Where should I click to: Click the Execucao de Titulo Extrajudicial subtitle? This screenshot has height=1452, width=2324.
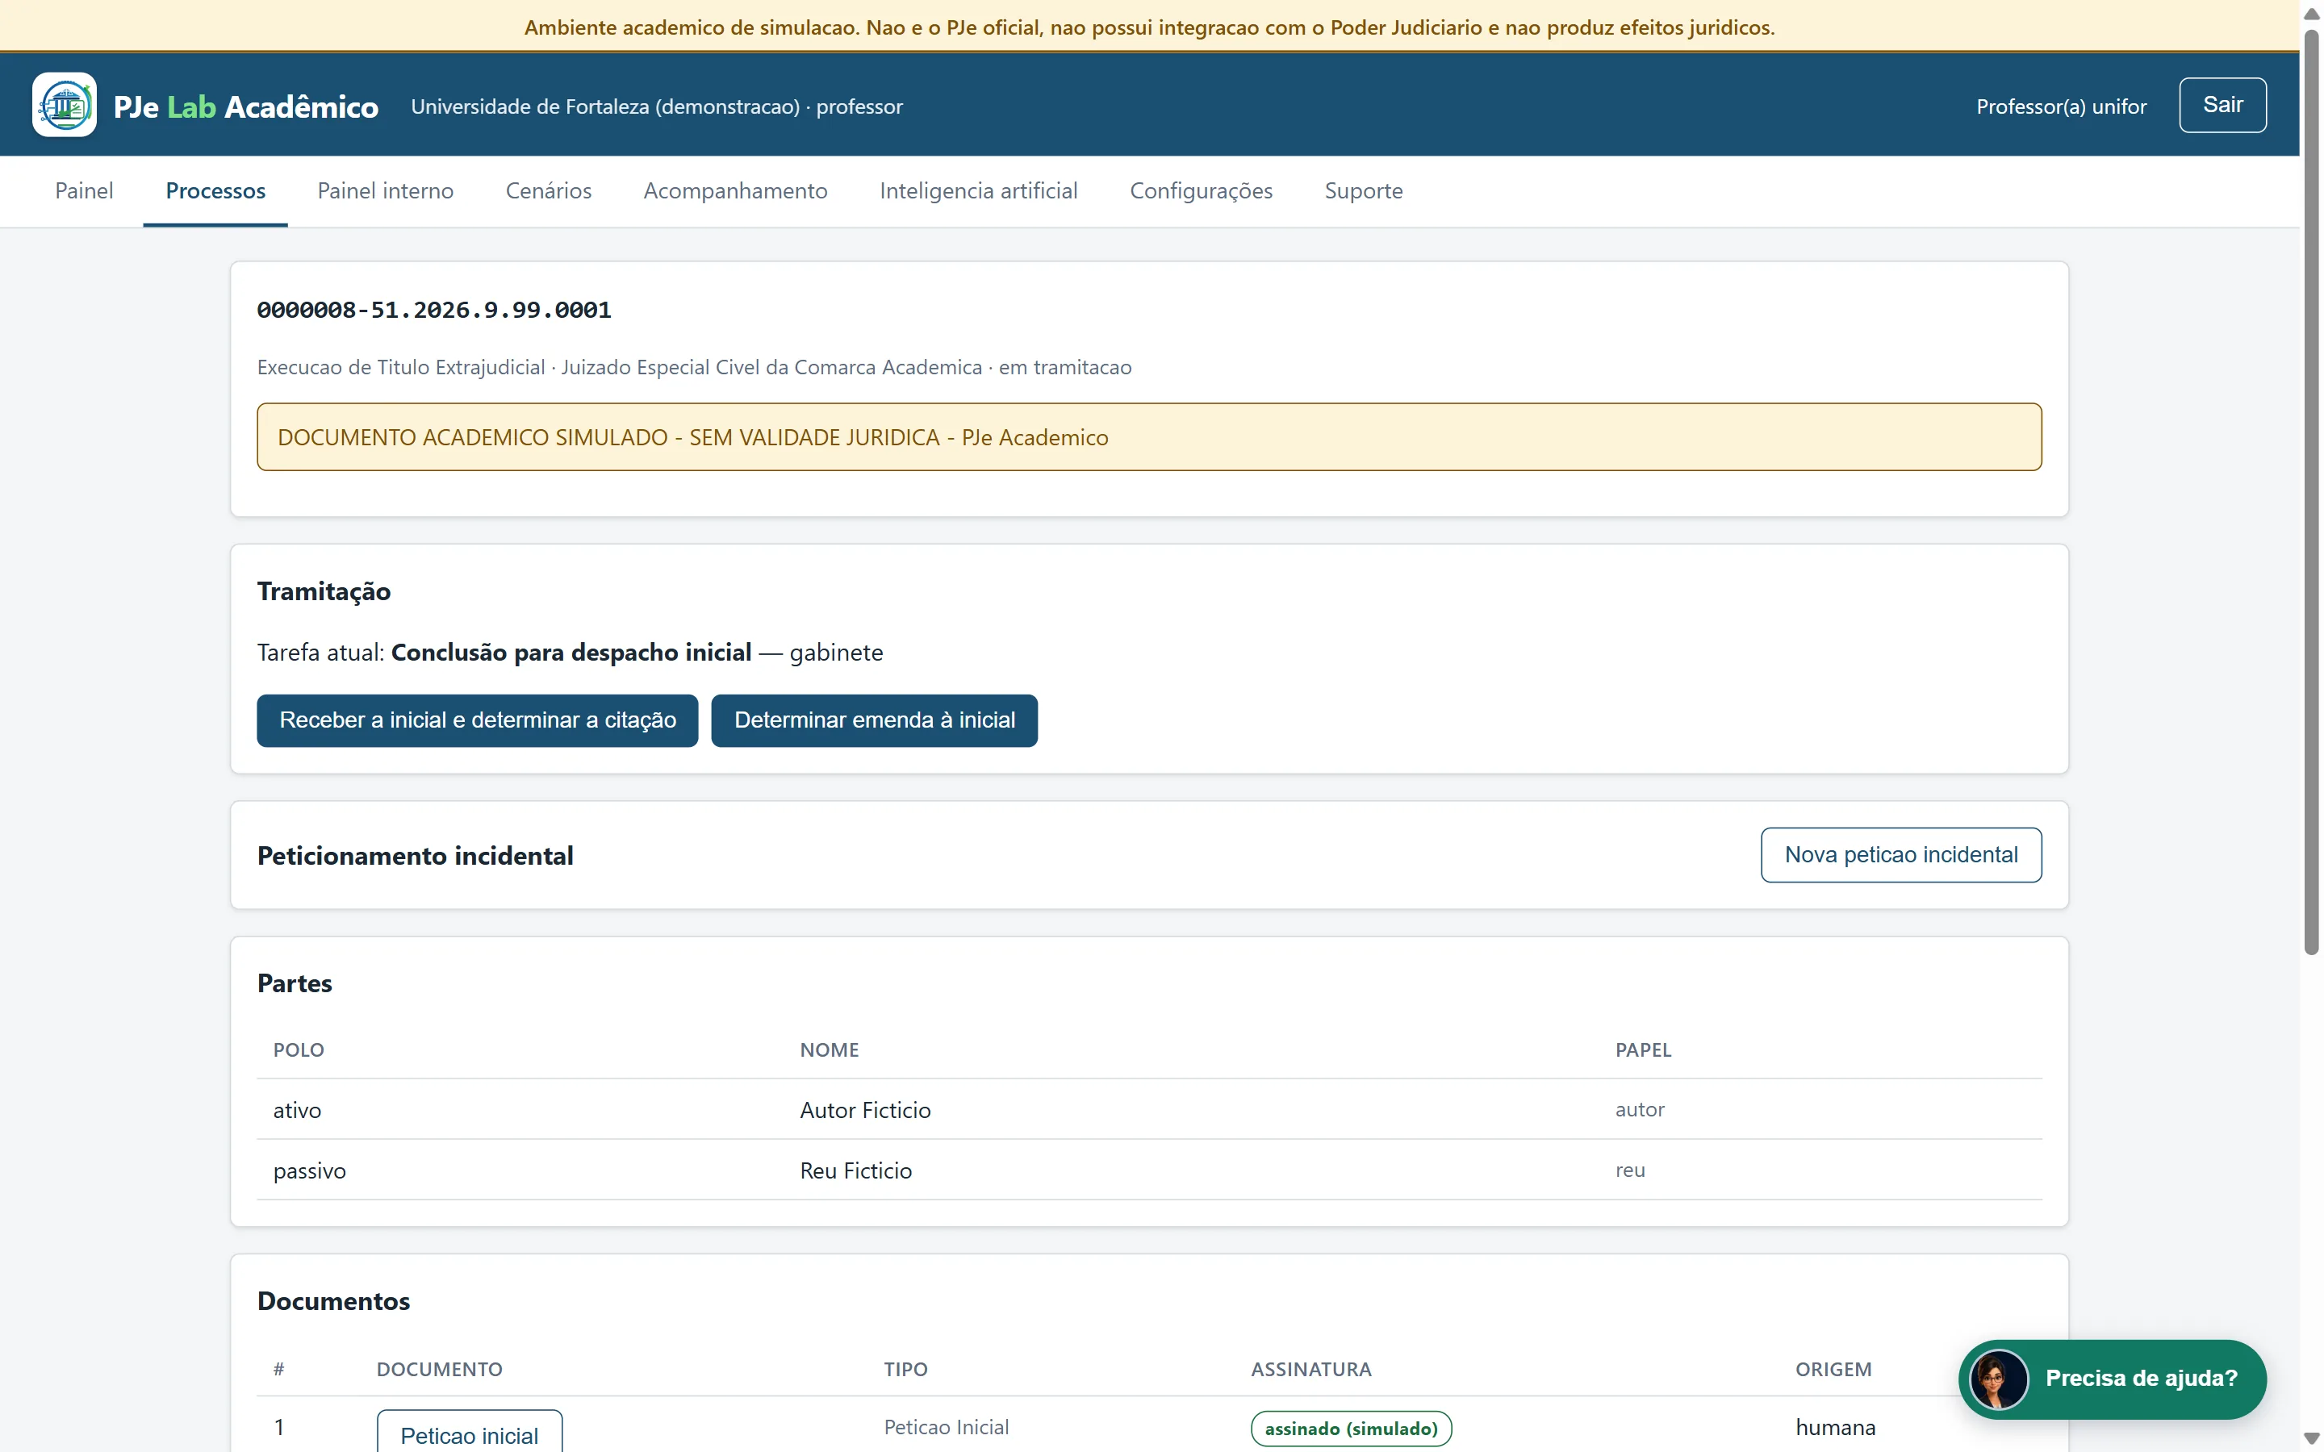coord(694,367)
